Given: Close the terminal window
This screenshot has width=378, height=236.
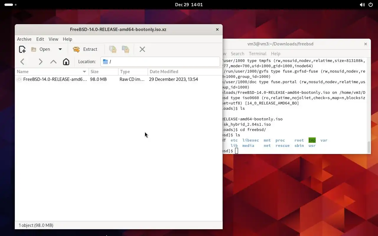Looking at the screenshot, I should pos(366,44).
